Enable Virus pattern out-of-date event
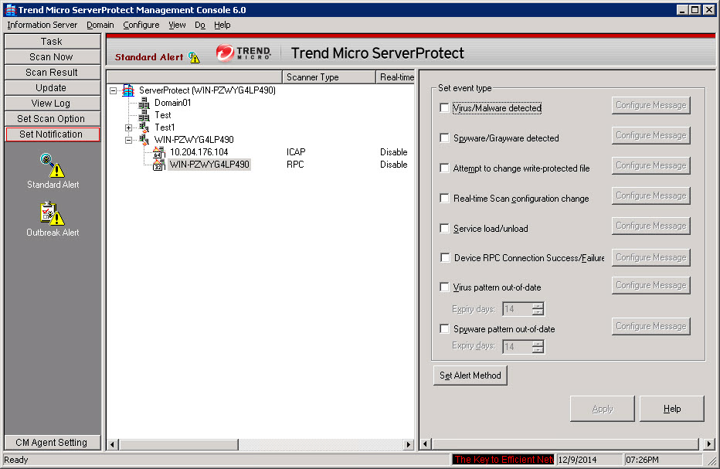The image size is (720, 469). point(444,287)
